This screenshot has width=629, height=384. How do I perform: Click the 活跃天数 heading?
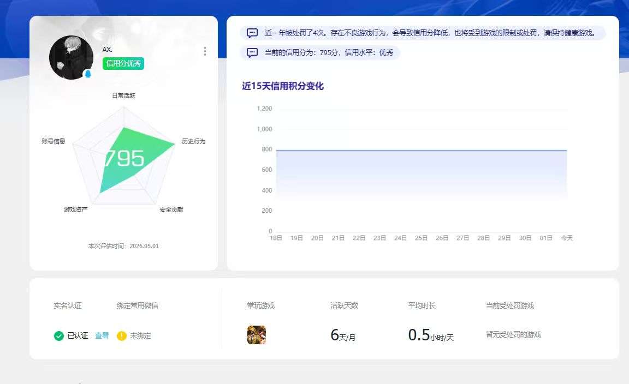pyautogui.click(x=344, y=305)
